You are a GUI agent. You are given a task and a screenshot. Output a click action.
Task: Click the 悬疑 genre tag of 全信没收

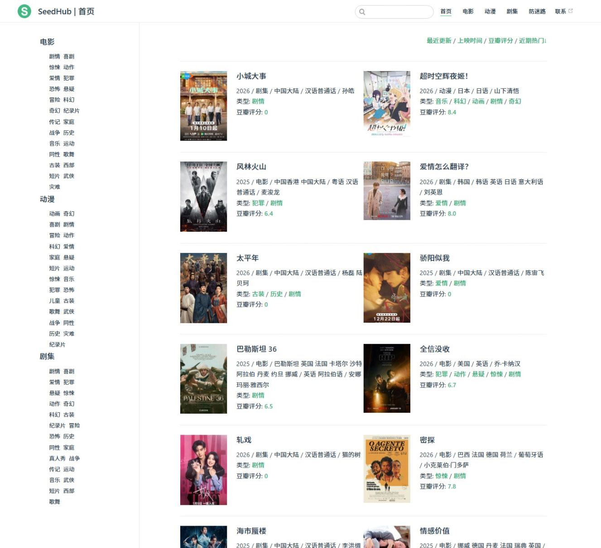pyautogui.click(x=478, y=374)
